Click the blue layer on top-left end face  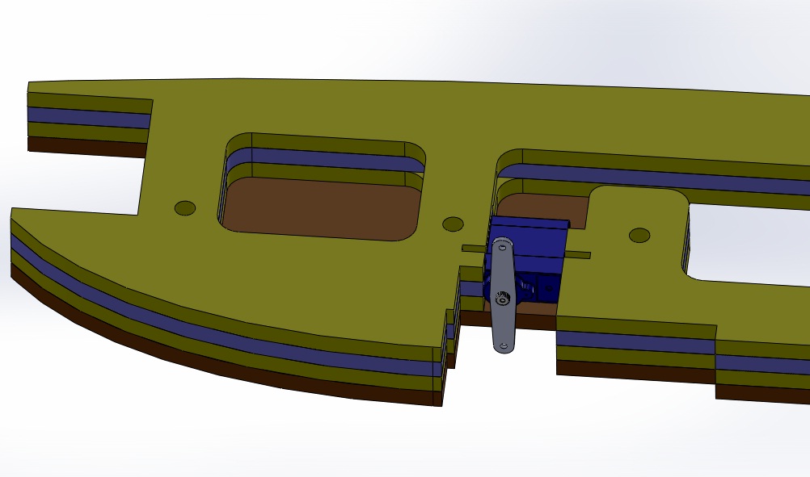click(89, 115)
